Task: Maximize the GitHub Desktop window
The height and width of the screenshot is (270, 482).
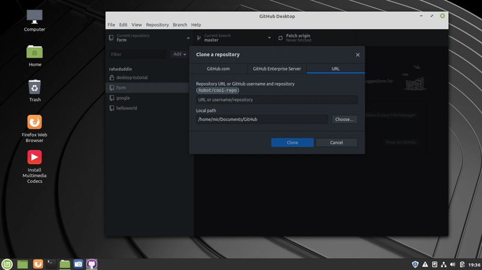Action: 431,16
